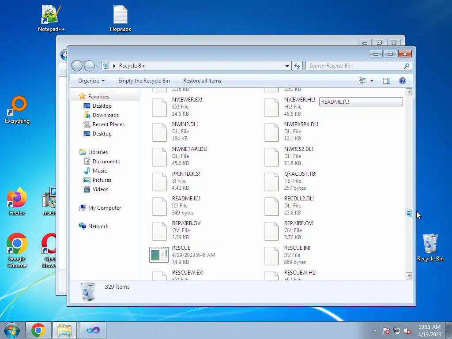Select NWRES2.DL! file
This screenshot has width=452, height=339.
289,157
